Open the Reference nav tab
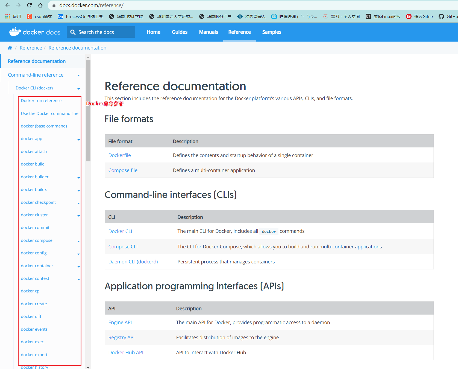The width and height of the screenshot is (458, 369). click(x=239, y=32)
